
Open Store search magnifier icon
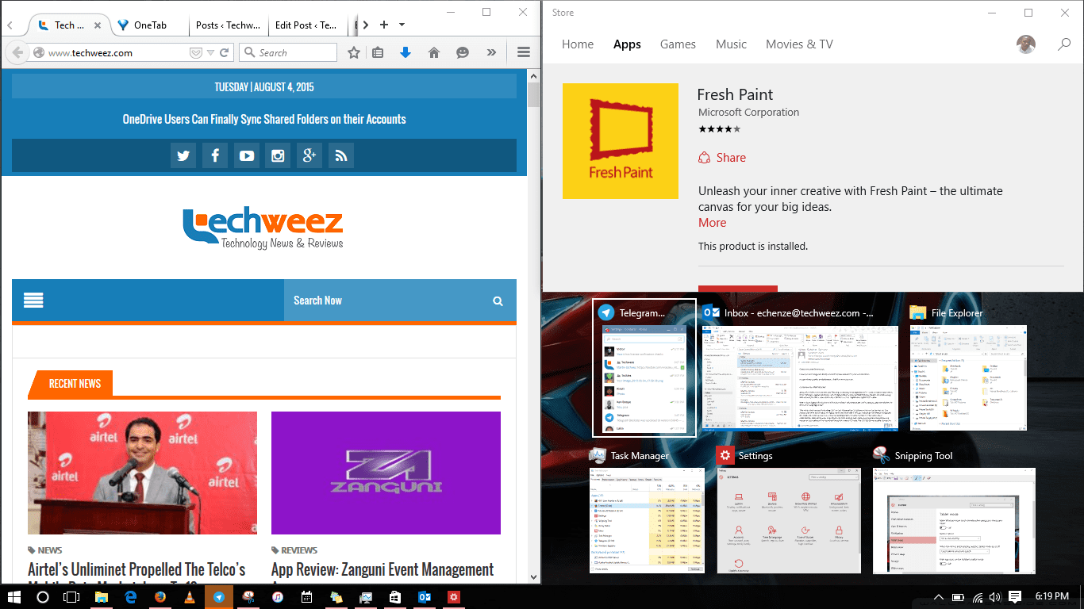point(1064,44)
